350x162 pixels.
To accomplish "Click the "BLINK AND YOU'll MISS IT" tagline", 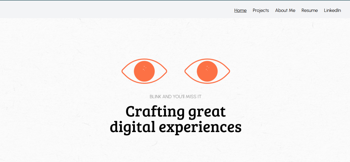I will coord(176,97).
